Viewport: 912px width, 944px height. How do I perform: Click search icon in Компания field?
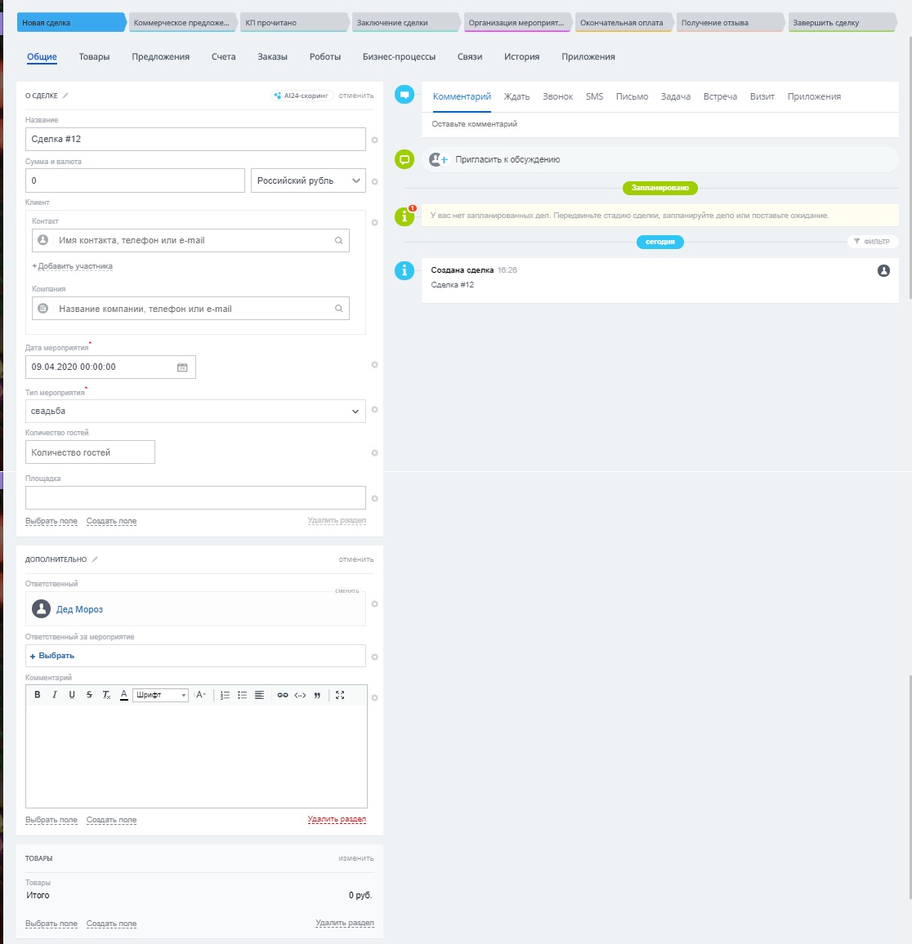[338, 308]
